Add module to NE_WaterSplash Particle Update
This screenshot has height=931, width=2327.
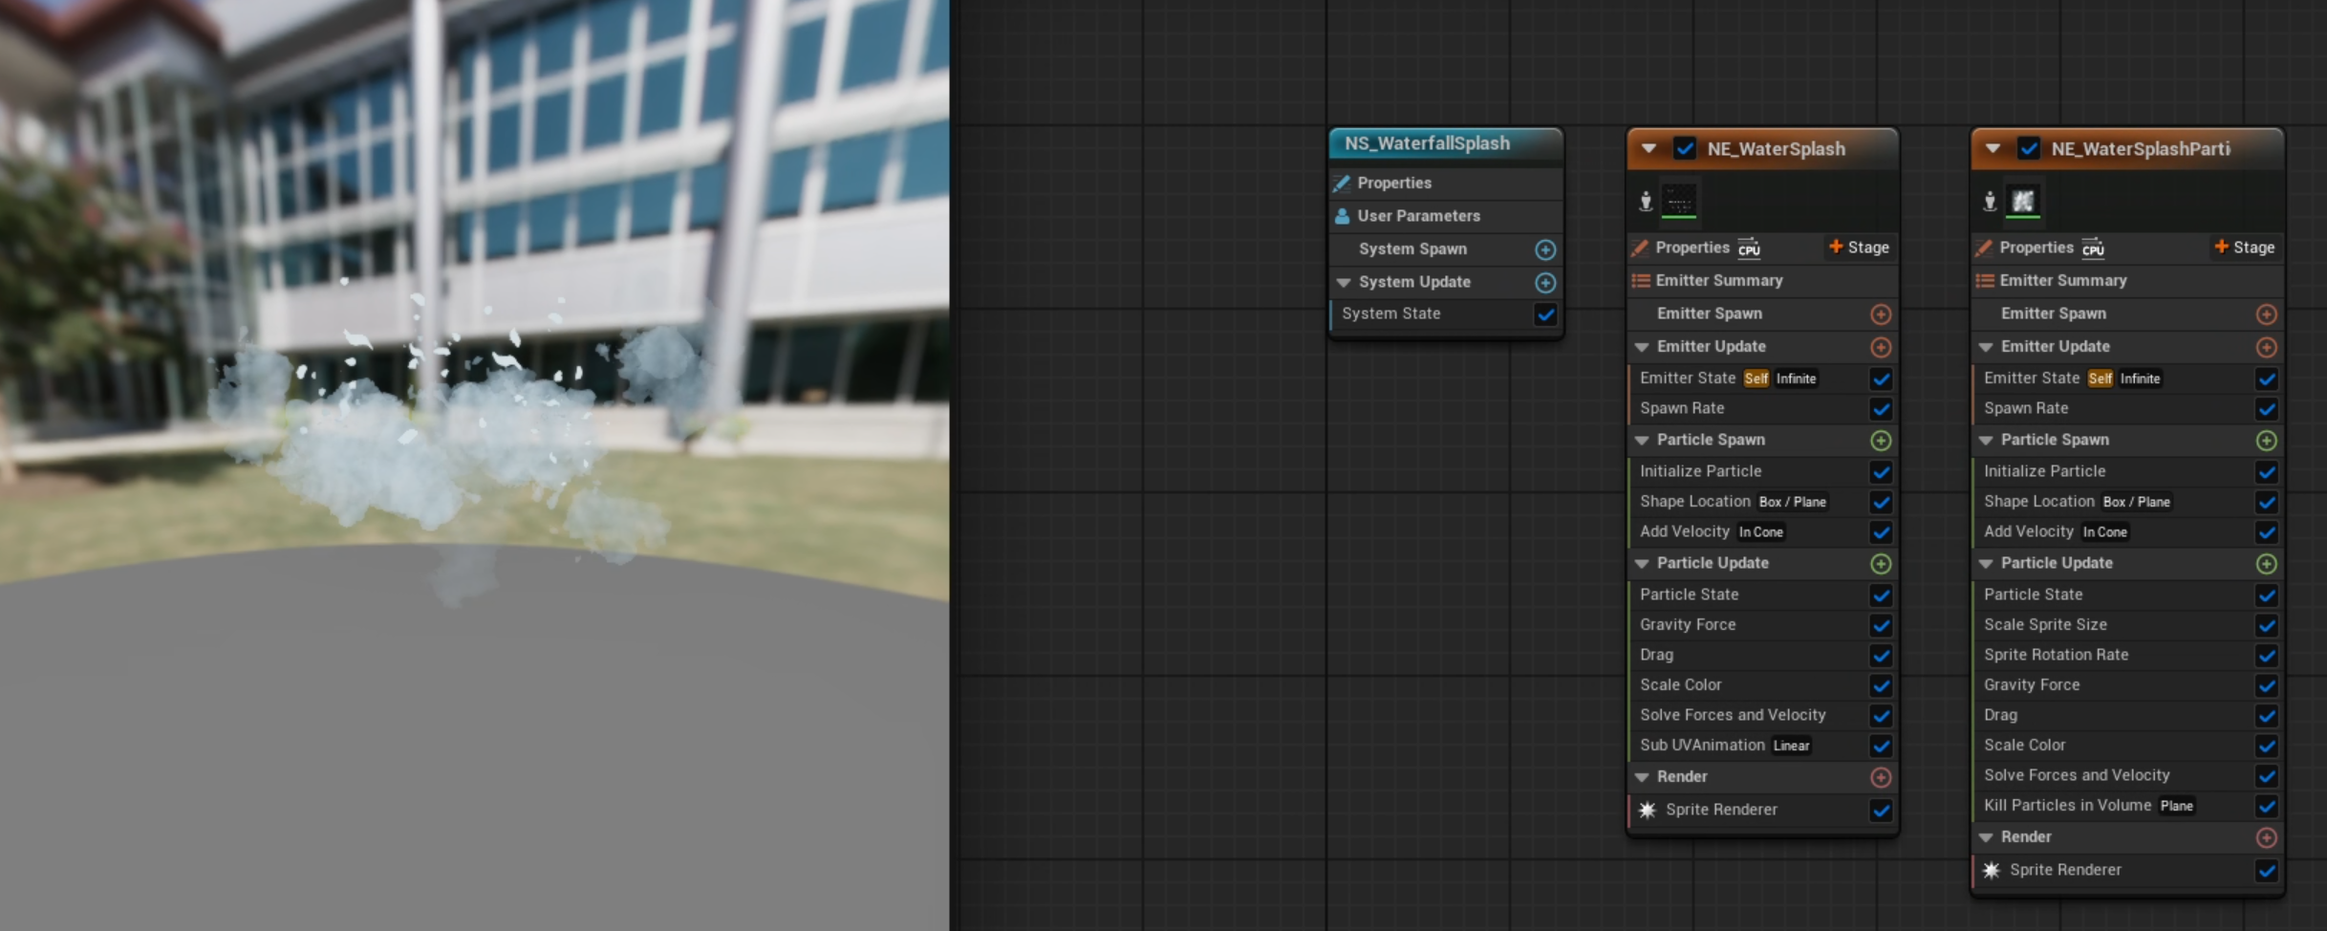coord(1881,564)
